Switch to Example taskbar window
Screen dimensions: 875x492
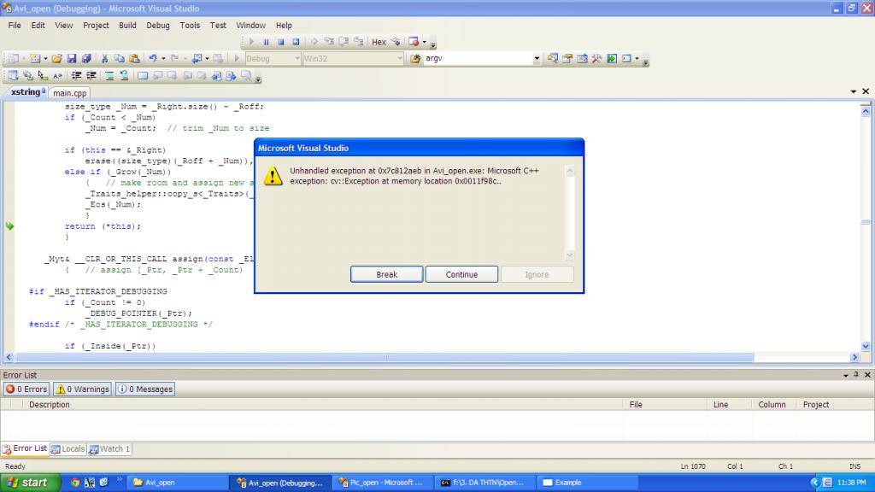tap(587, 483)
